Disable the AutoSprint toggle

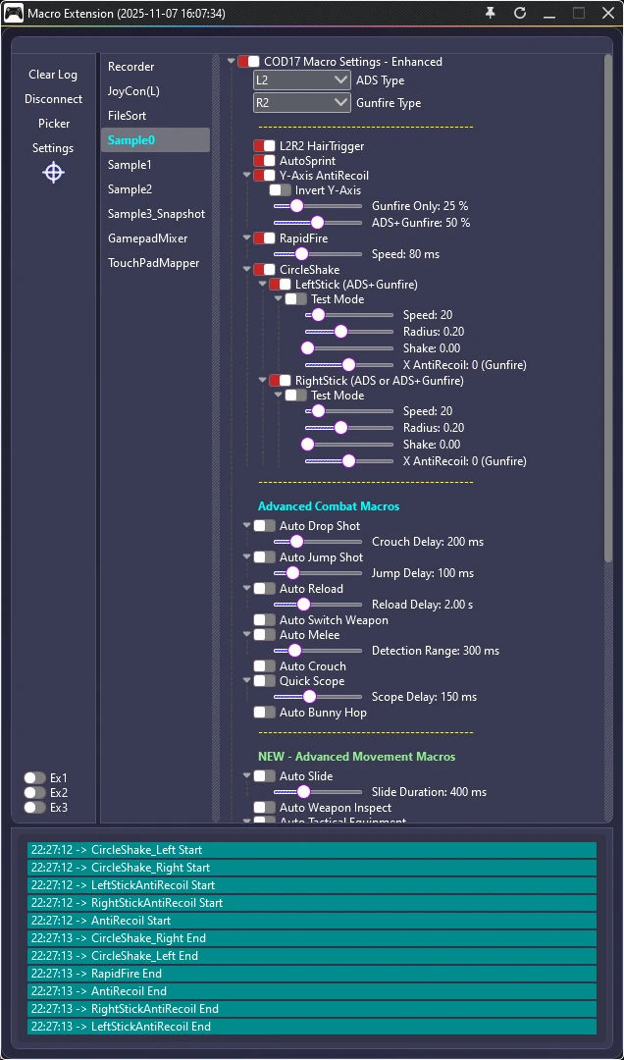265,161
